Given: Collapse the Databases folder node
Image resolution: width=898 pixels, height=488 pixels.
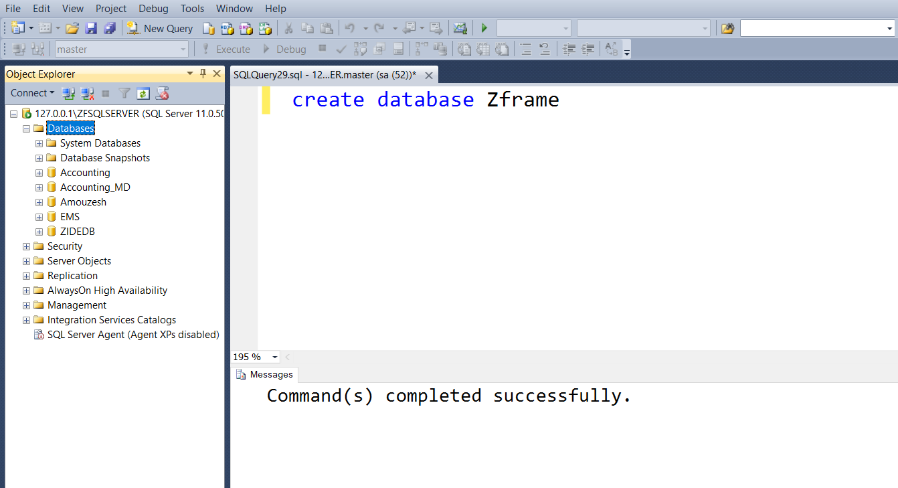Looking at the screenshot, I should tap(27, 129).
